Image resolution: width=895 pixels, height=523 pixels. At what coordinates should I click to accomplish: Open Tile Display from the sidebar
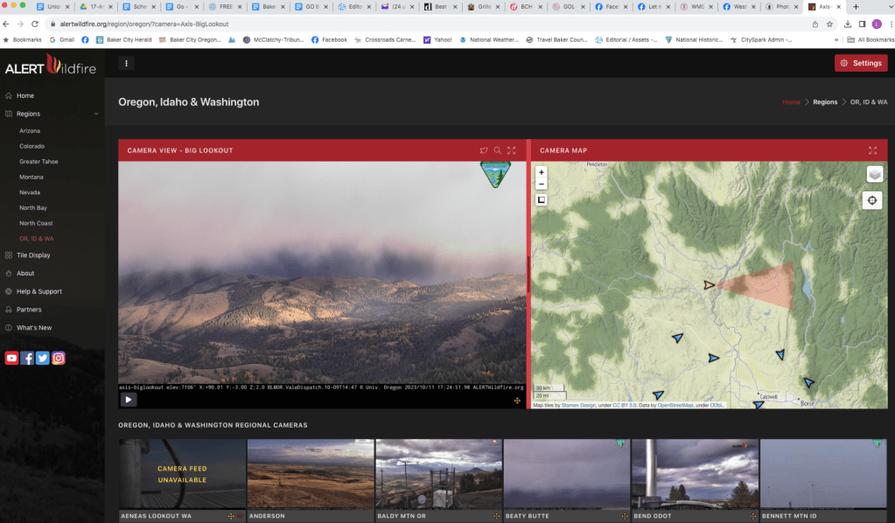(33, 255)
